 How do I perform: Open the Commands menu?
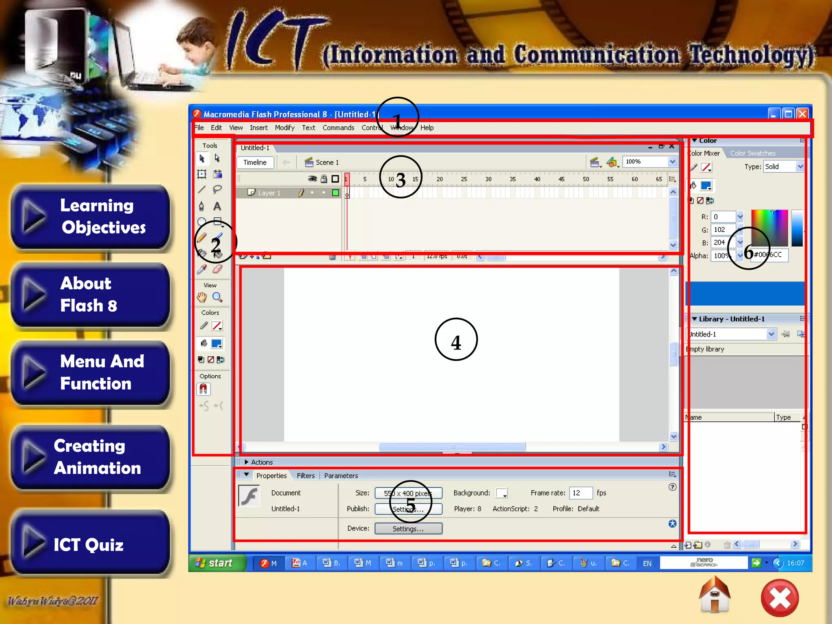click(x=338, y=128)
